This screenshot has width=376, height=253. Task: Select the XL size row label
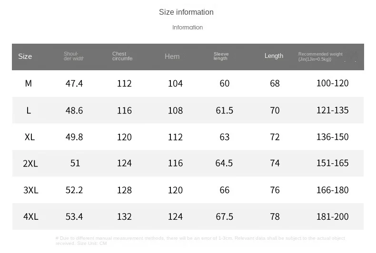pyautogui.click(x=30, y=137)
